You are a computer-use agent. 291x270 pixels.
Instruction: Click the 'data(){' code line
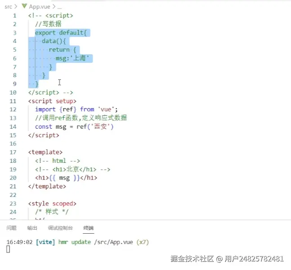tap(54, 41)
